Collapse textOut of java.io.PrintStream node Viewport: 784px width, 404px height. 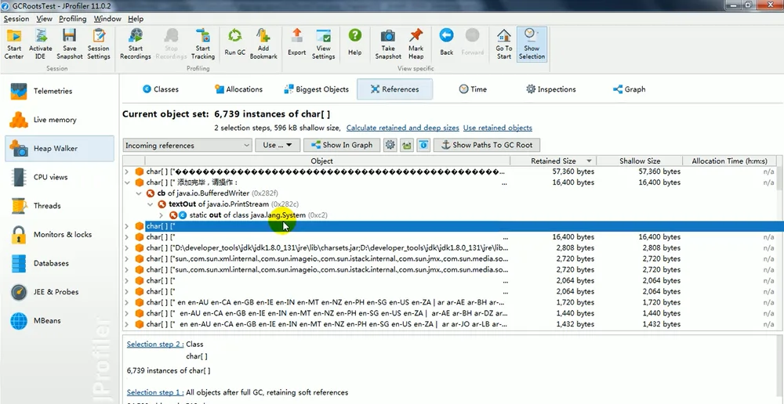point(150,204)
